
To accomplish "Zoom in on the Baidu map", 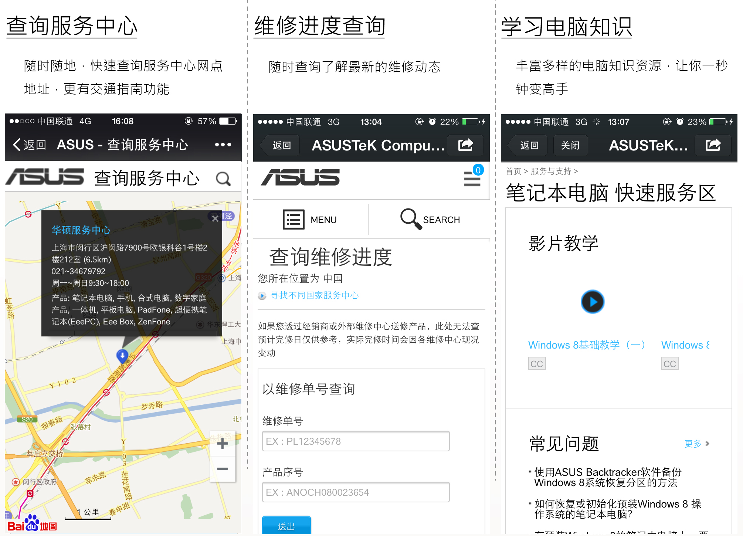I will (x=222, y=444).
